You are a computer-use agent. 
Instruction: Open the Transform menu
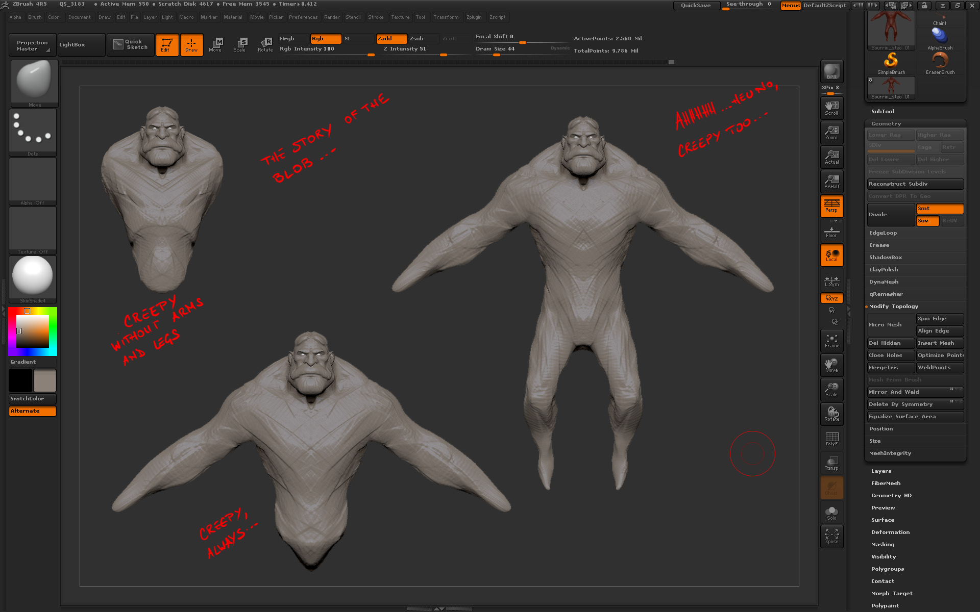[x=446, y=17]
